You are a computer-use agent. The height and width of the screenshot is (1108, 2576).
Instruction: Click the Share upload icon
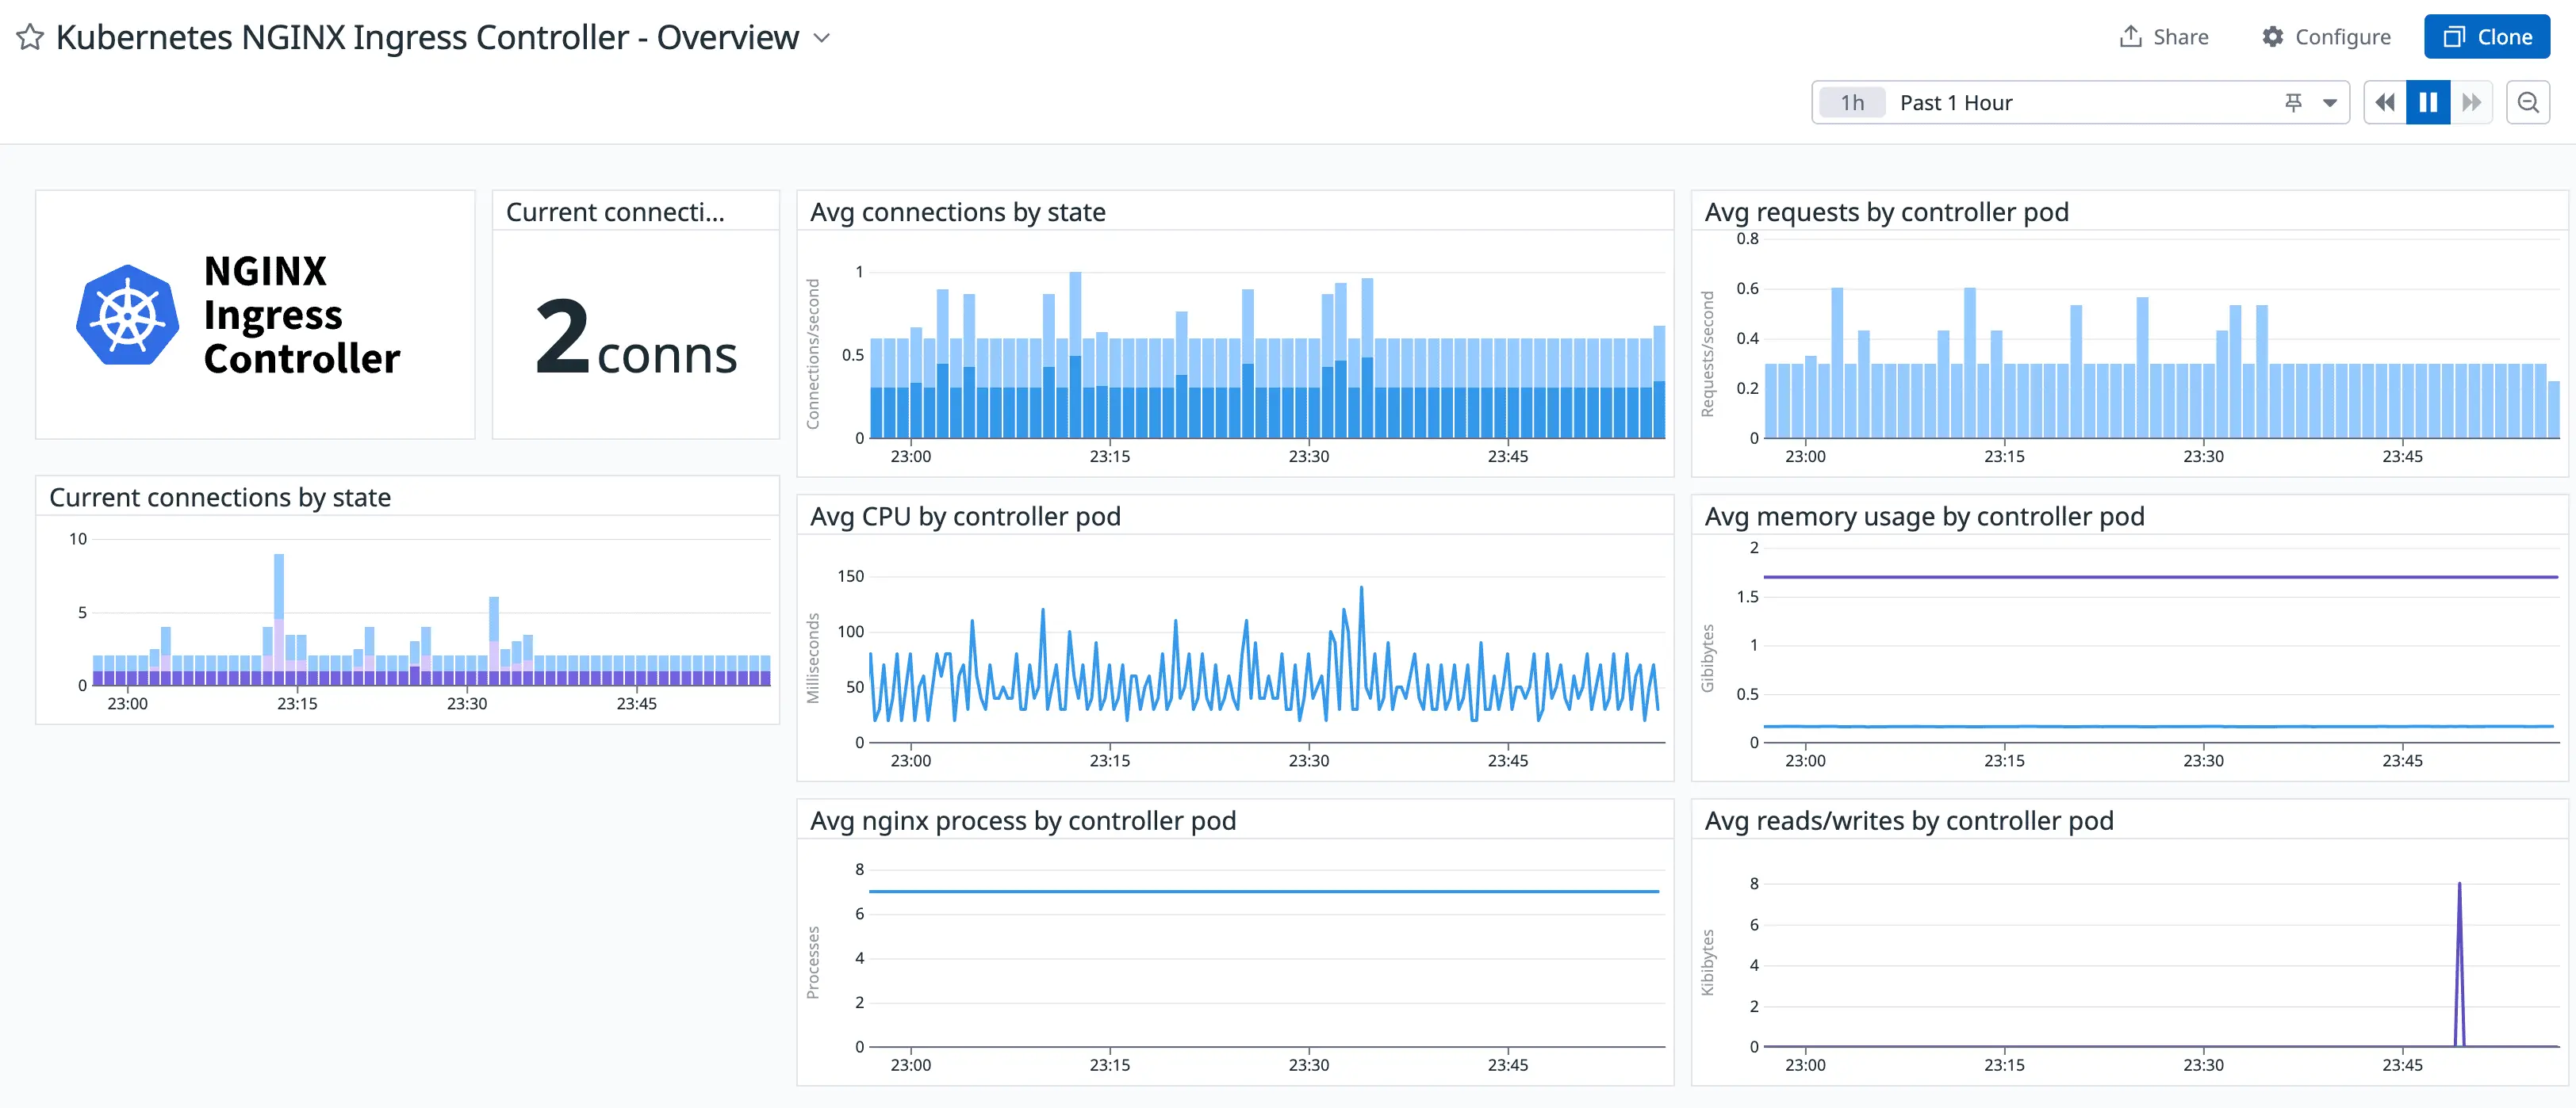(2130, 36)
